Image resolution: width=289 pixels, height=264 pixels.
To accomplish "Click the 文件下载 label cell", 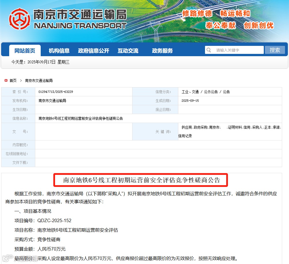I will (18, 163).
